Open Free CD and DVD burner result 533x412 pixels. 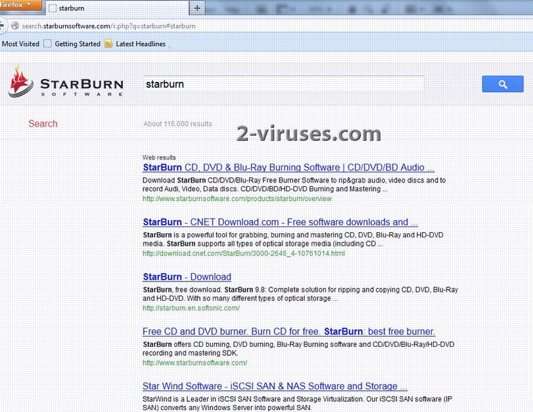[288, 331]
